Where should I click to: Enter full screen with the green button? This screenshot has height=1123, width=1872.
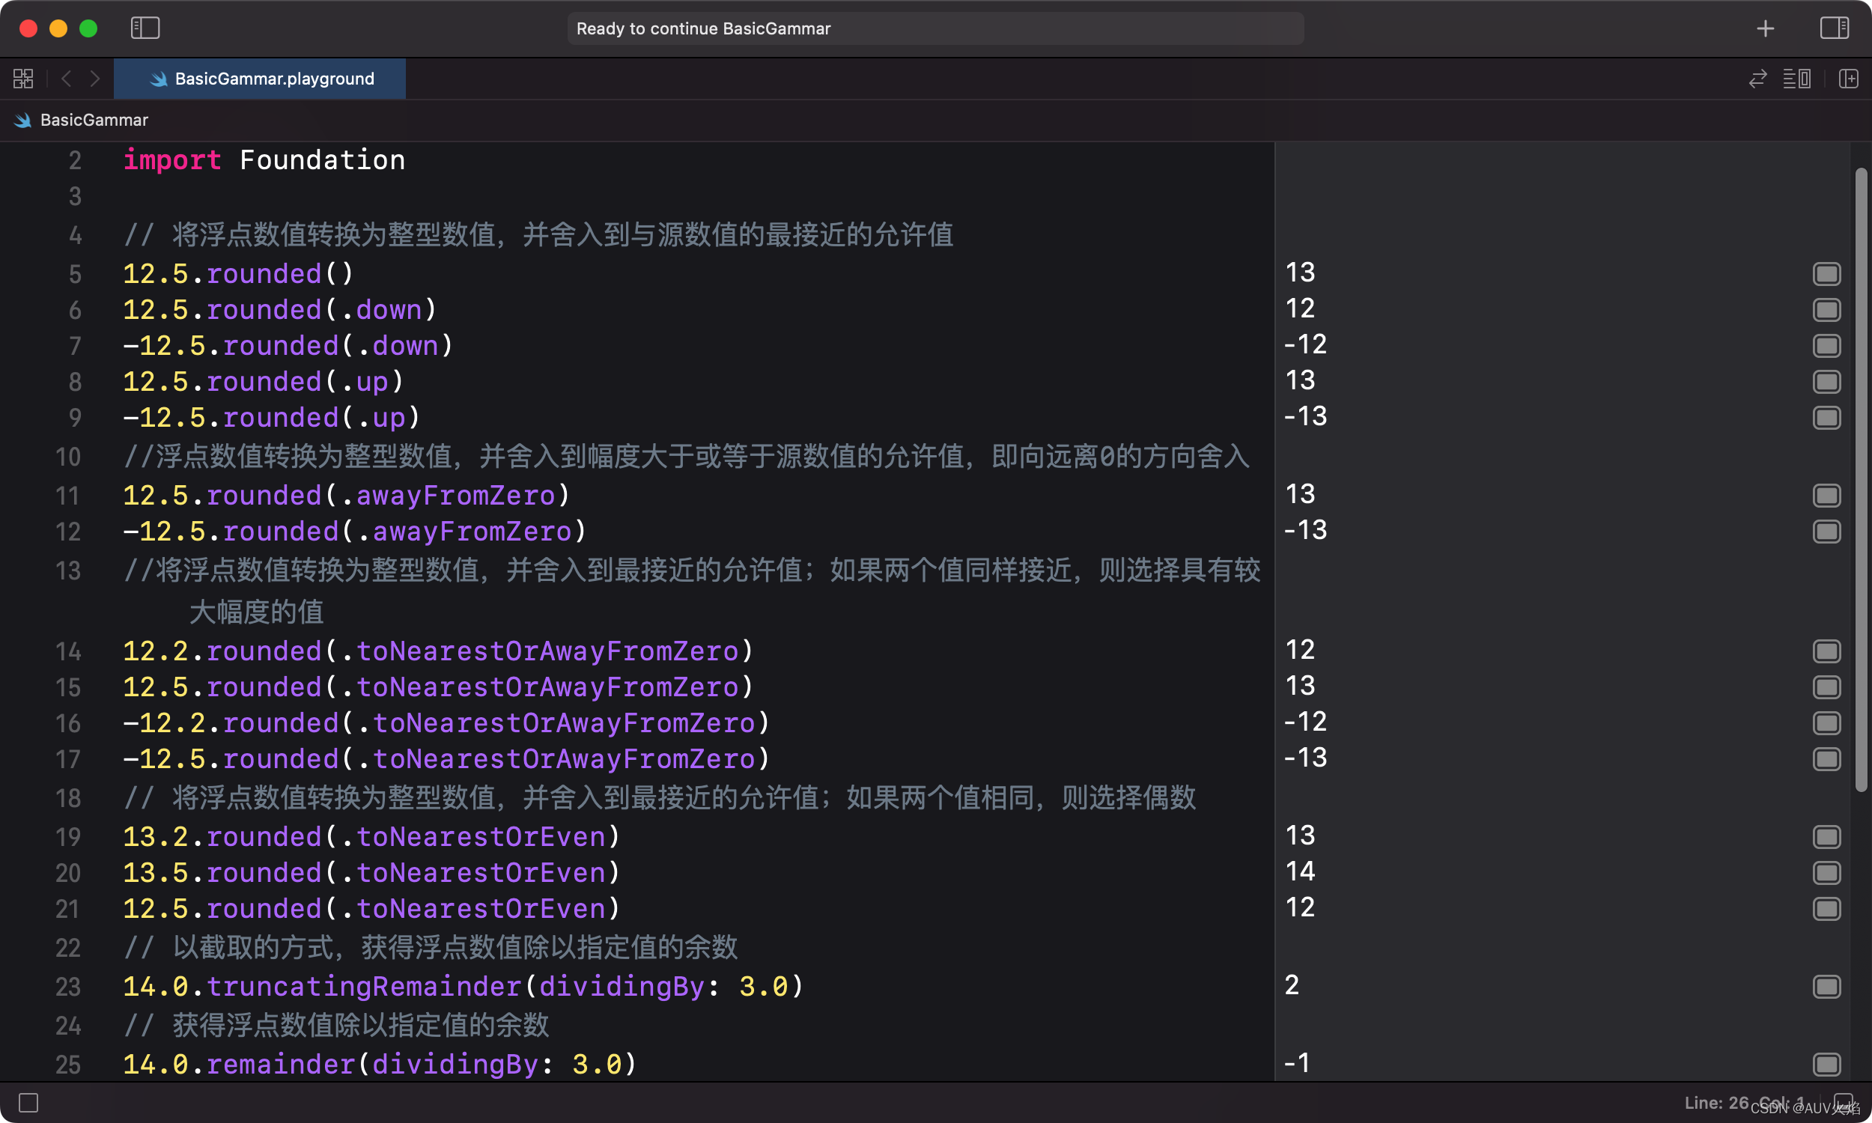(88, 28)
